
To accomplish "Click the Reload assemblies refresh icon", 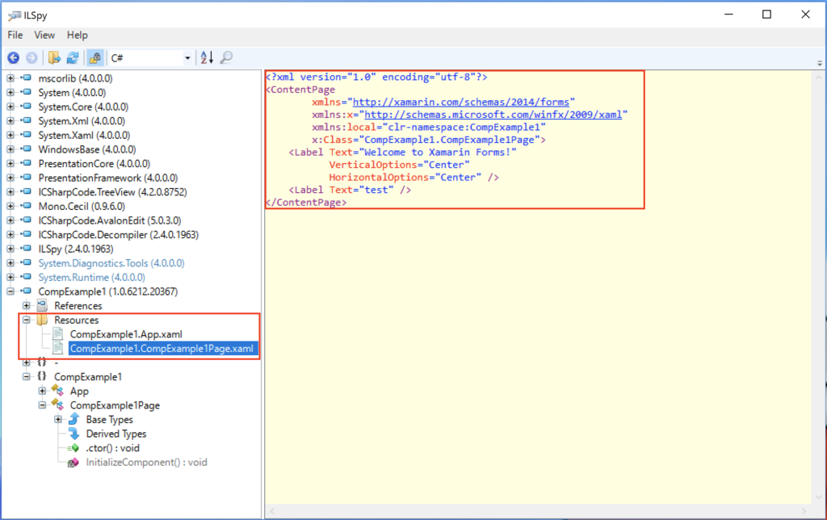I will click(73, 58).
